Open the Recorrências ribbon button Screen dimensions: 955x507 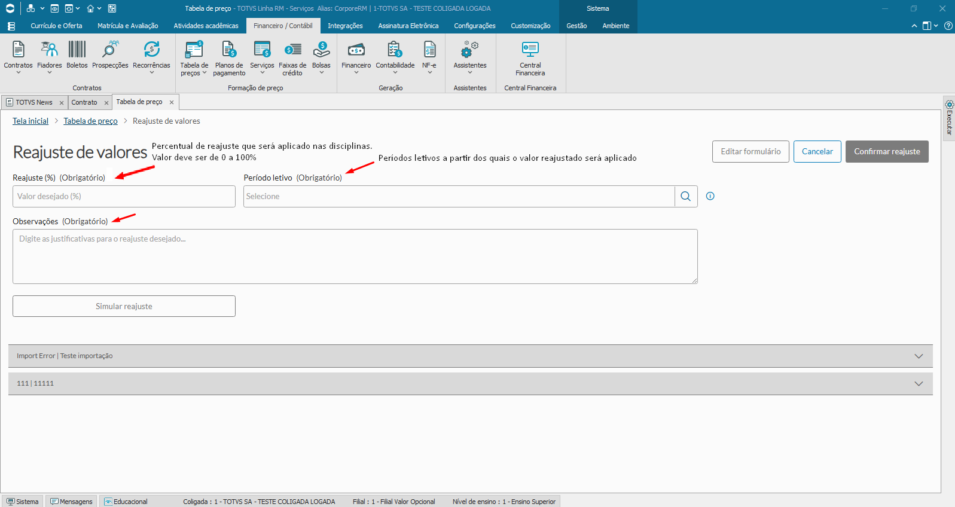pyautogui.click(x=151, y=56)
